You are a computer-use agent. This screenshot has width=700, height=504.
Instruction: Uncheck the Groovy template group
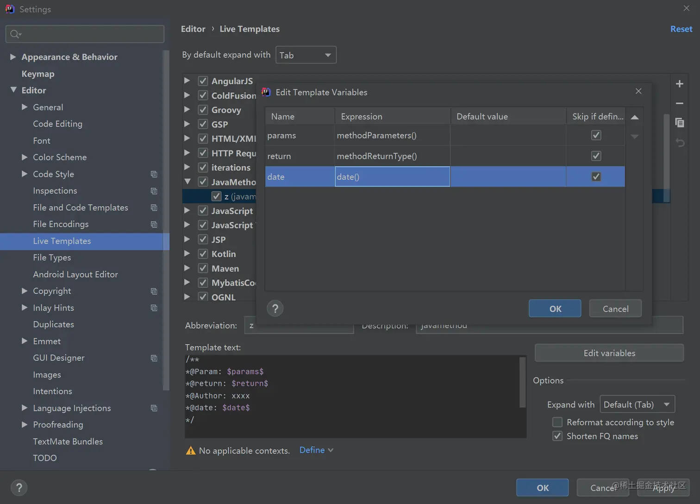coord(203,110)
